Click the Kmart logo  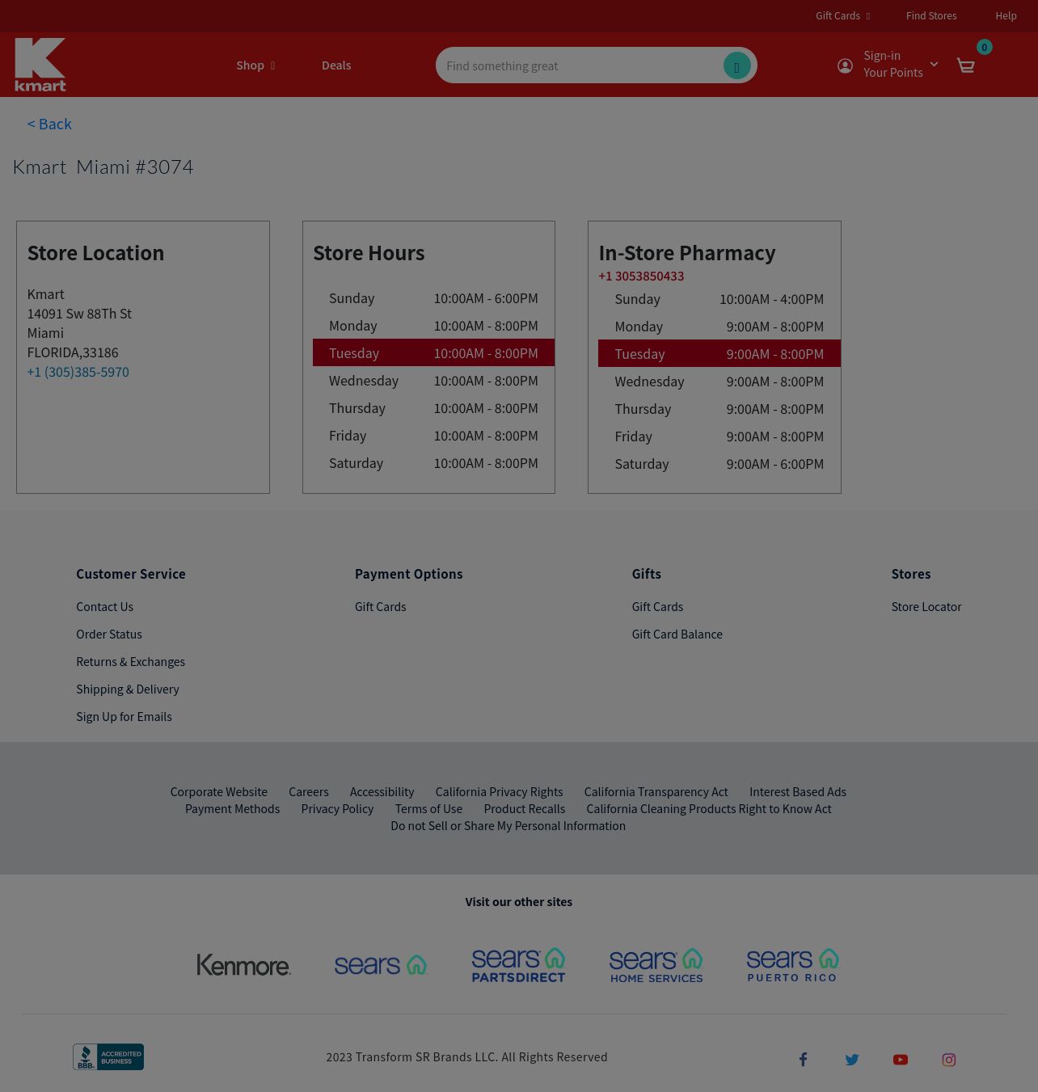coord(40,65)
